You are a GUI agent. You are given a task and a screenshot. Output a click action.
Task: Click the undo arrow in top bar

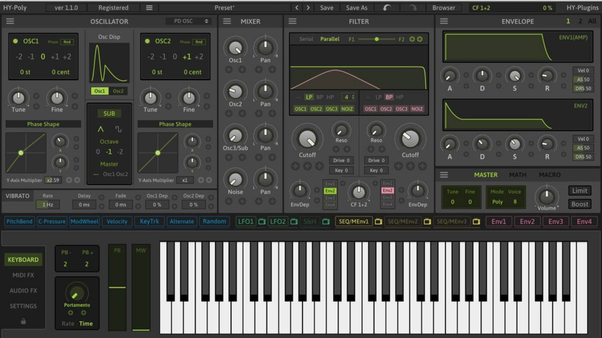pyautogui.click(x=387, y=8)
